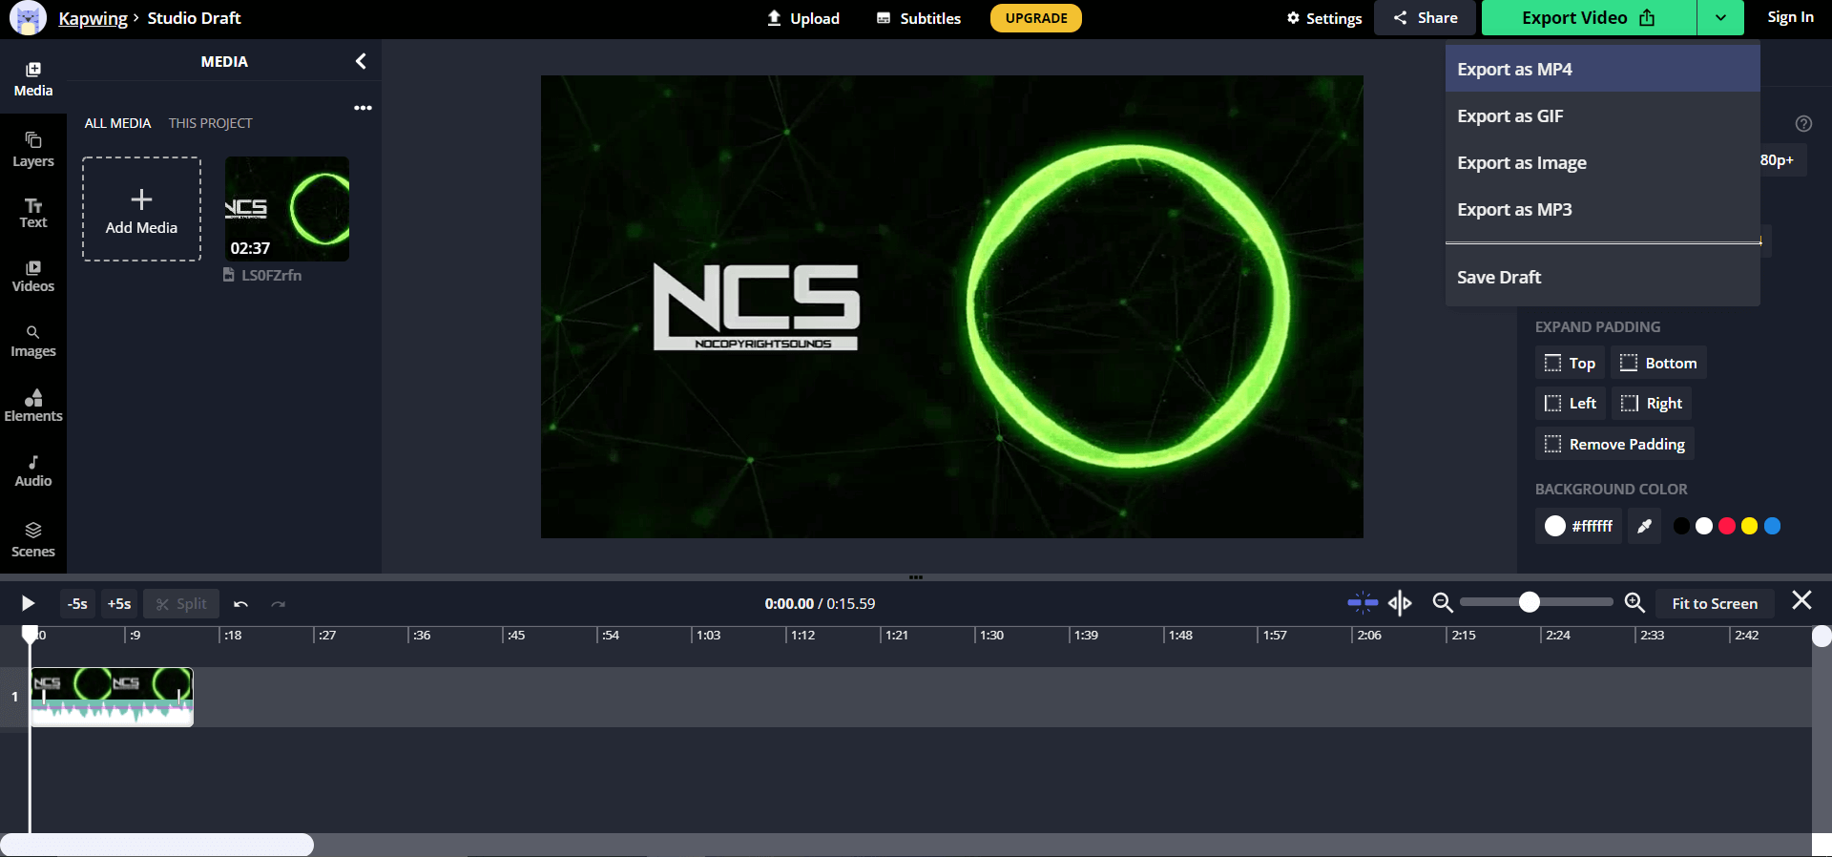Viewport: 1832px width, 857px height.
Task: Expand padding on Left
Action: tap(1571, 403)
